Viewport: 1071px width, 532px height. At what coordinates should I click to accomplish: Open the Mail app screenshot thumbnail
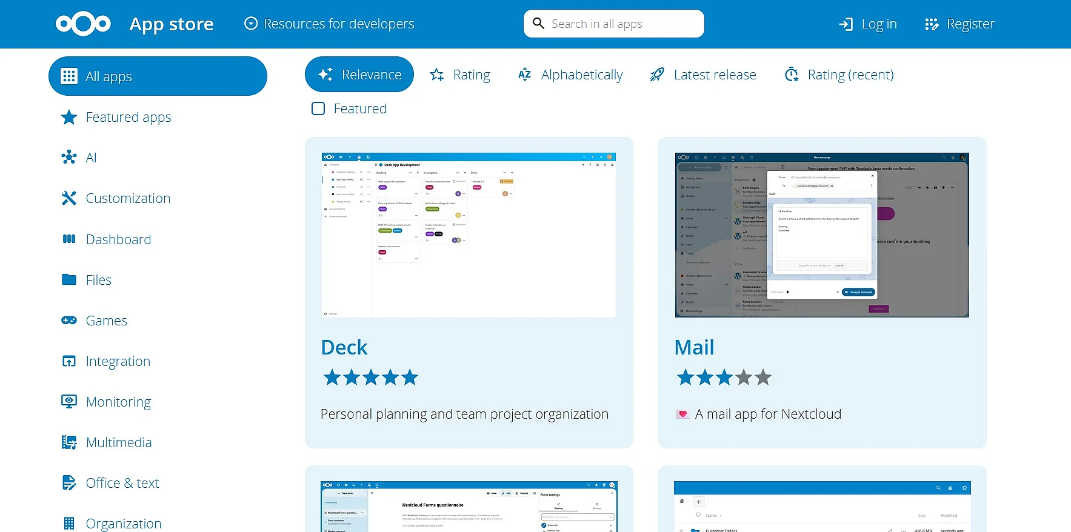point(822,235)
